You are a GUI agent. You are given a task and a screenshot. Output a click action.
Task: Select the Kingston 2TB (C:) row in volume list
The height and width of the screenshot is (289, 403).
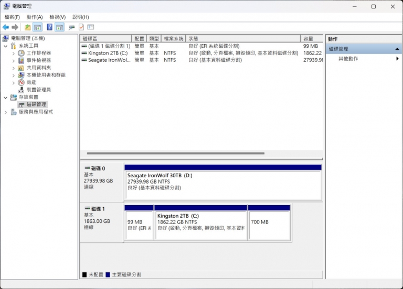pyautogui.click(x=201, y=53)
